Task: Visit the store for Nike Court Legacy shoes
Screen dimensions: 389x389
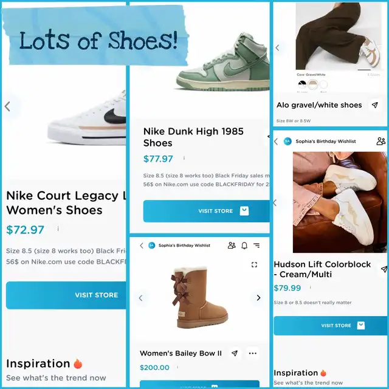Action: point(66,295)
